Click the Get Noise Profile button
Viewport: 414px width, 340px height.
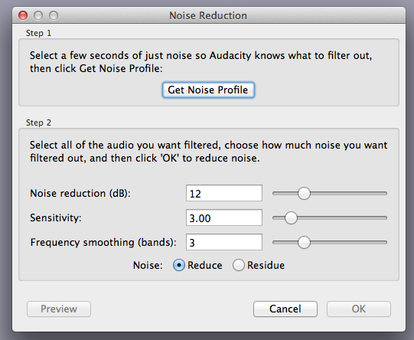208,90
